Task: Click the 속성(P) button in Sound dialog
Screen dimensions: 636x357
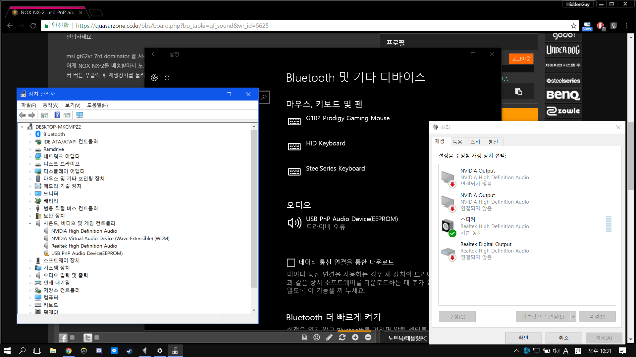Action: [597, 316]
